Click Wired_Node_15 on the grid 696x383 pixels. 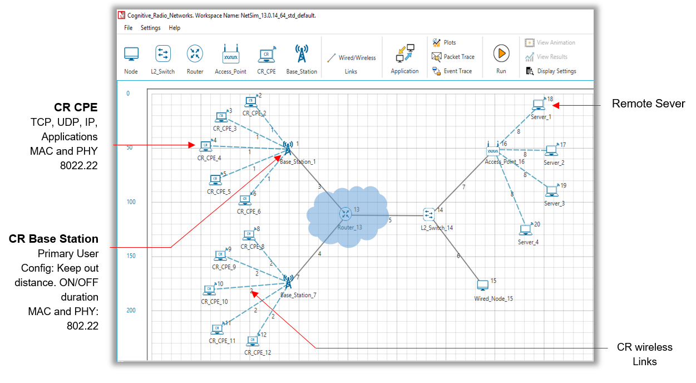click(x=483, y=285)
